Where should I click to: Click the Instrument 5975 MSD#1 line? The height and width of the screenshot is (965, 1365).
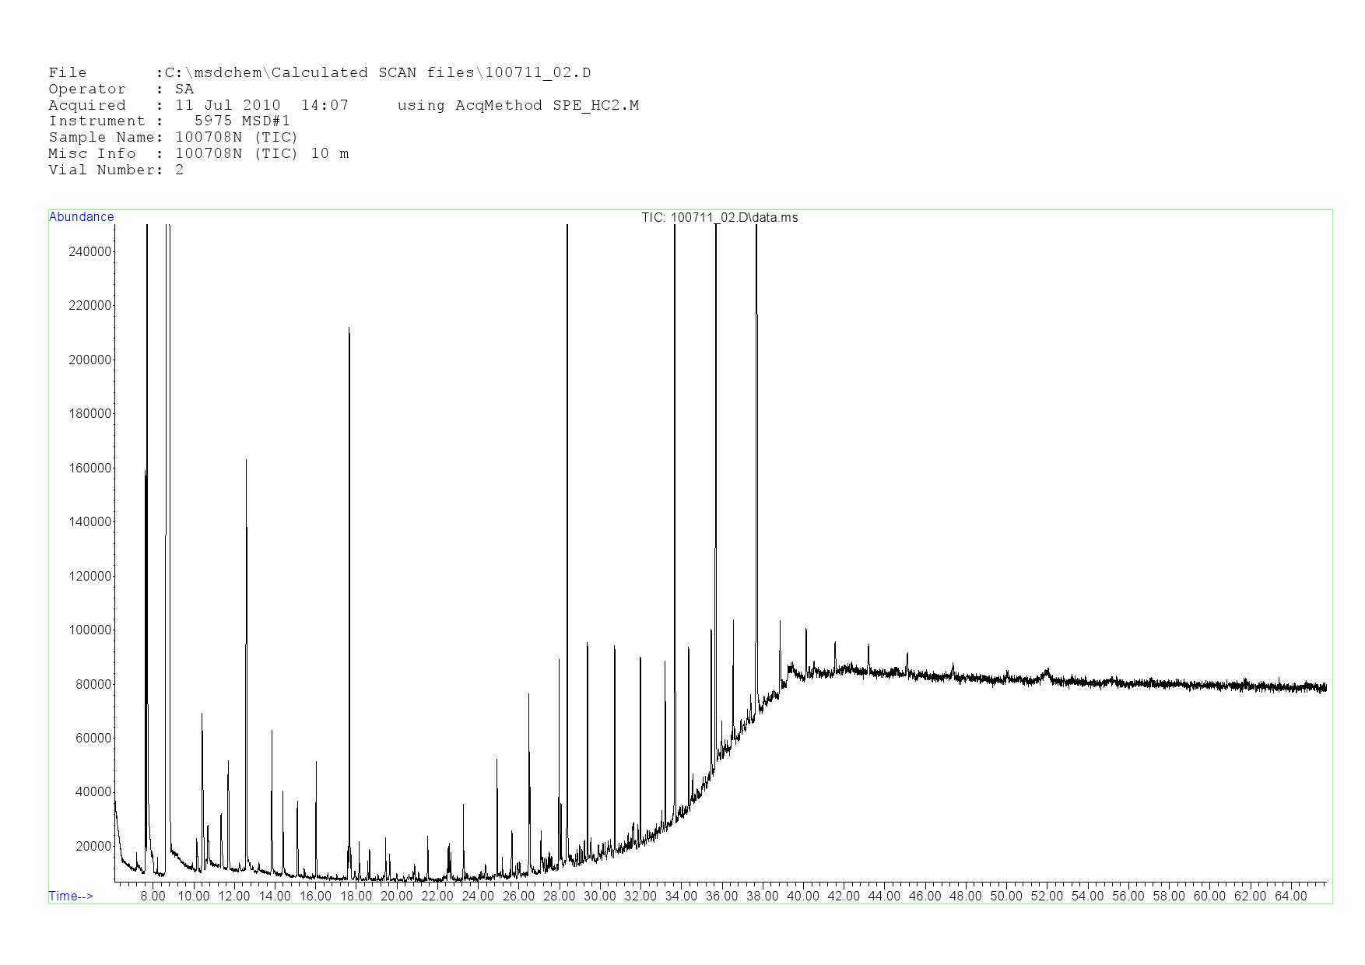169,121
